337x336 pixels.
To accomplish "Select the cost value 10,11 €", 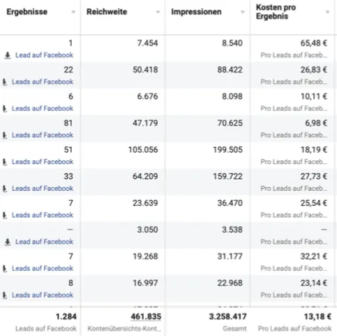I will 314,97.
